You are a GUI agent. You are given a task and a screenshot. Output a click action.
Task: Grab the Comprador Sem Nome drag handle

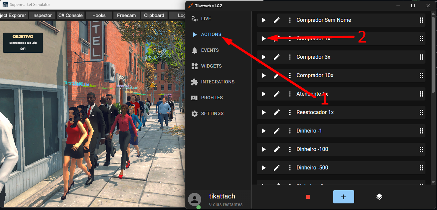(x=421, y=20)
